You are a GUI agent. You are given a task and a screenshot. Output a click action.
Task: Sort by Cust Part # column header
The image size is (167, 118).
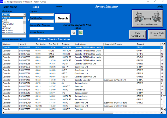[x=55, y=44]
